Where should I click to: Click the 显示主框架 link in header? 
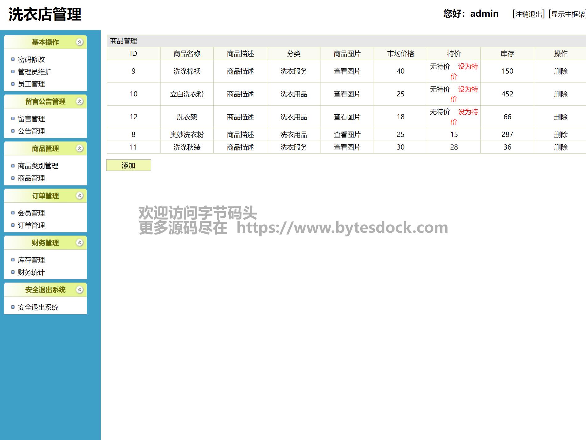[x=567, y=14]
